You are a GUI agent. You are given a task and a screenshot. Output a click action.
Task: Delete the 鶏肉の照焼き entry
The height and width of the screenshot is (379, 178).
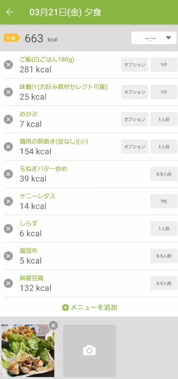[x=8, y=147]
